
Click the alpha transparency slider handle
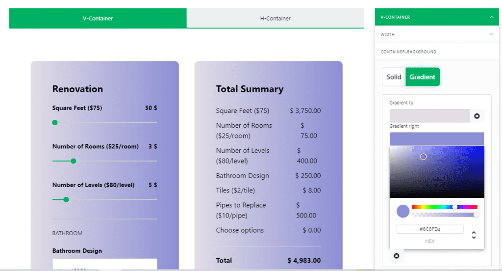pos(476,215)
